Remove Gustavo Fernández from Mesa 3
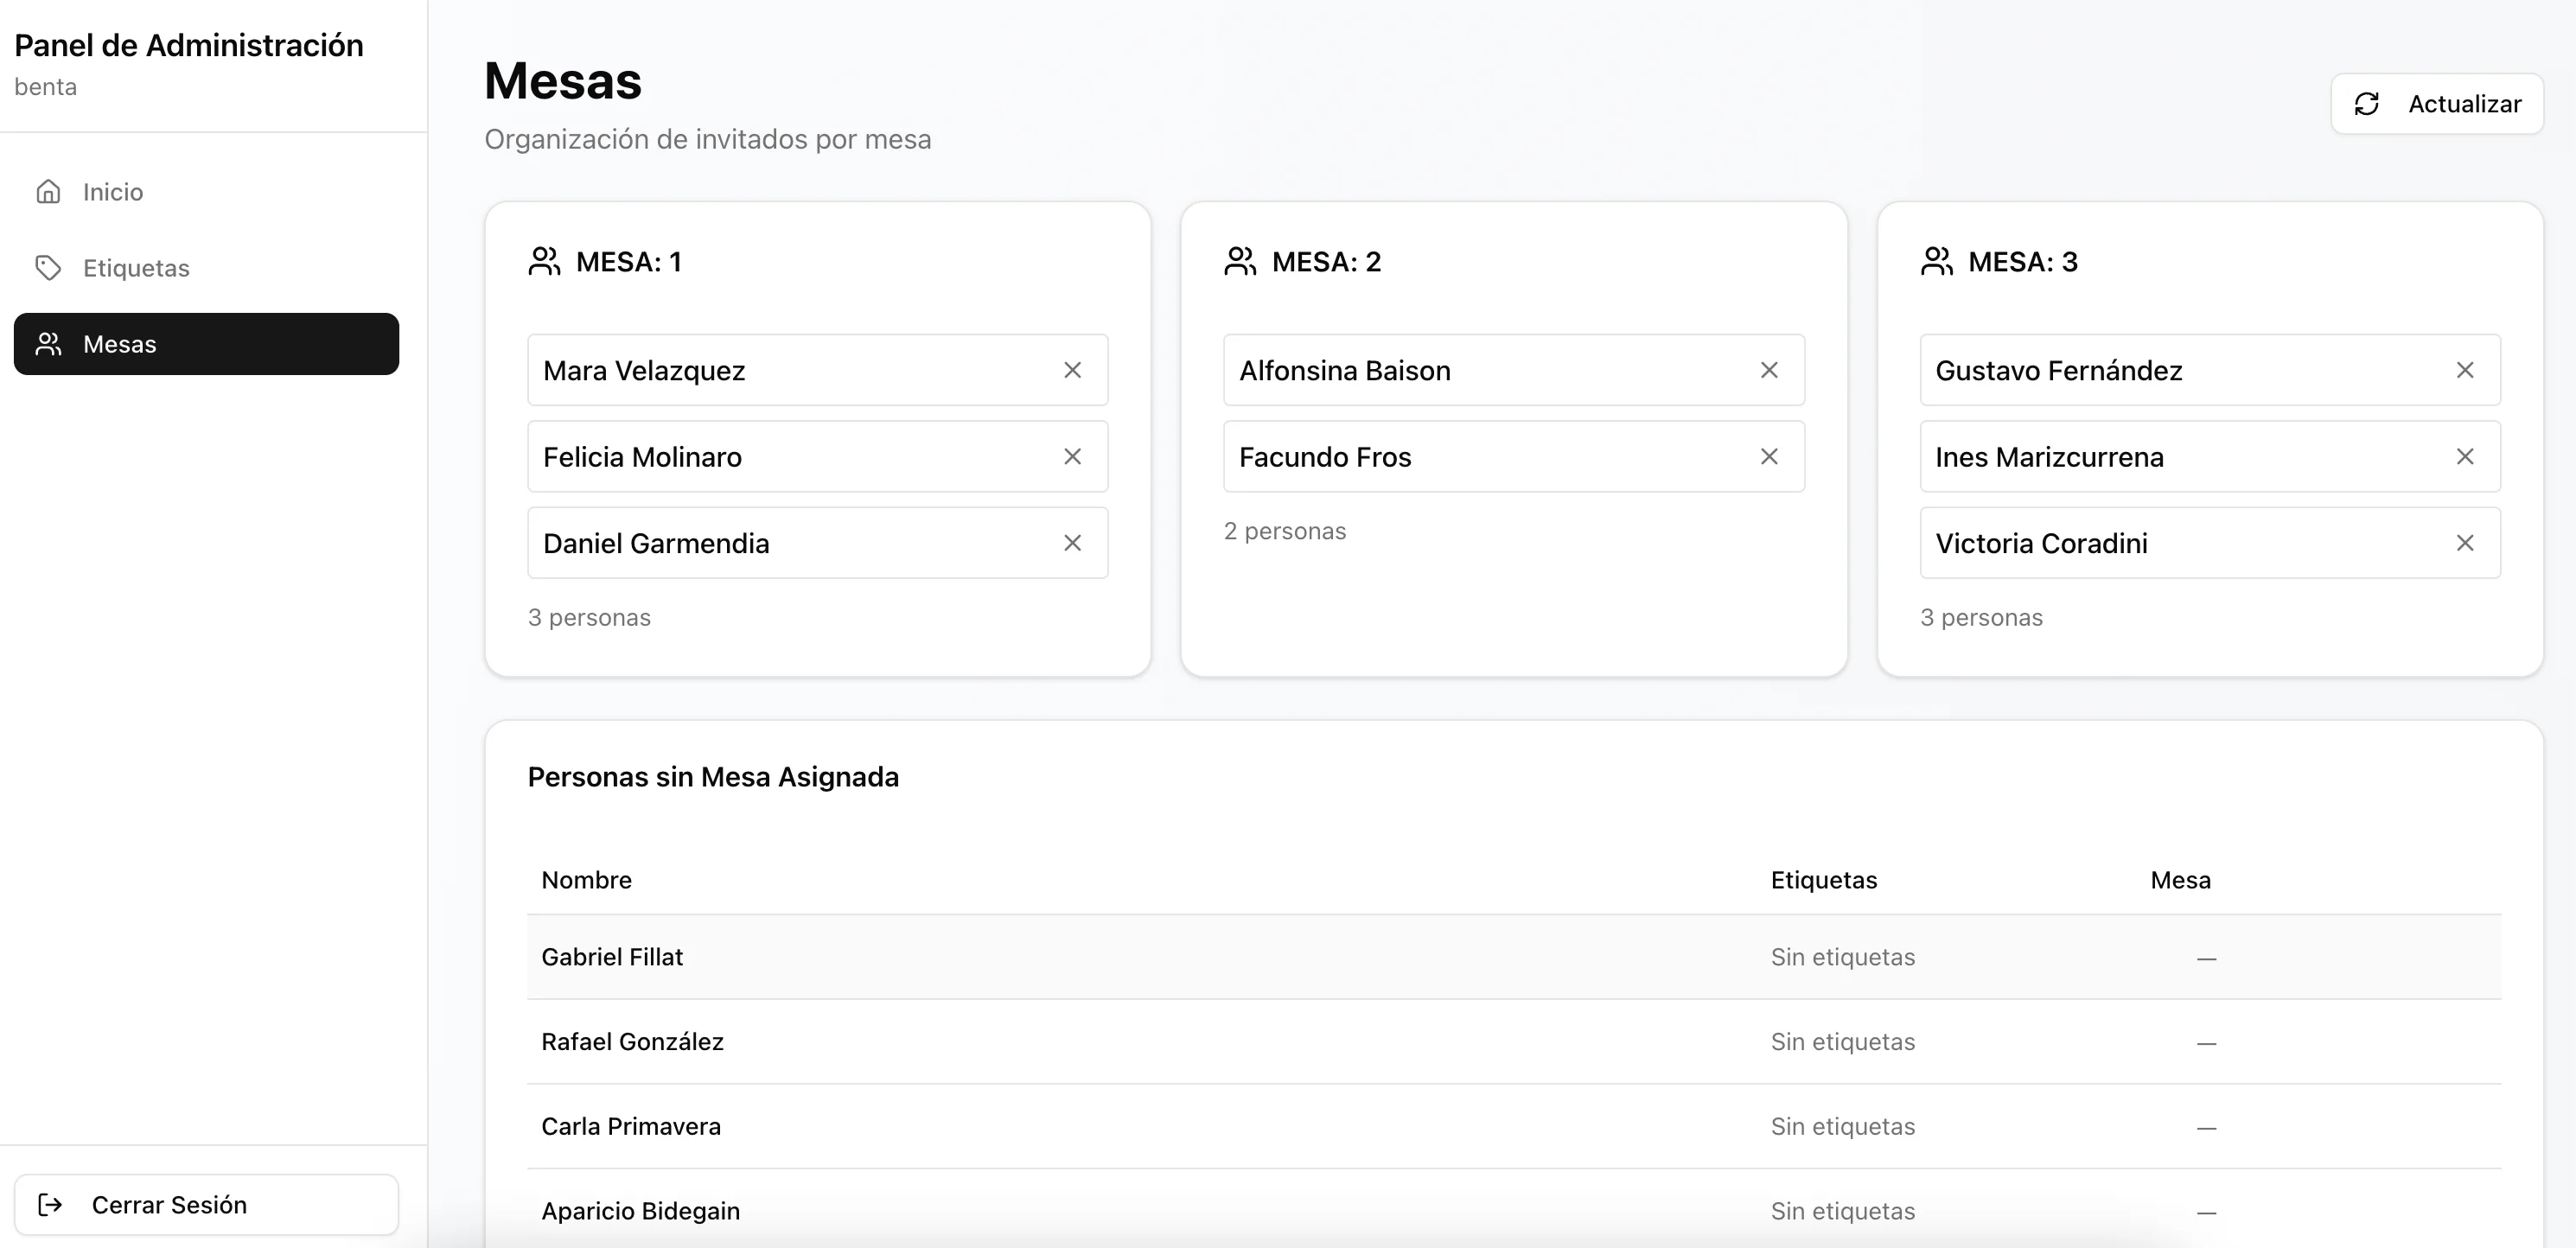 2464,370
